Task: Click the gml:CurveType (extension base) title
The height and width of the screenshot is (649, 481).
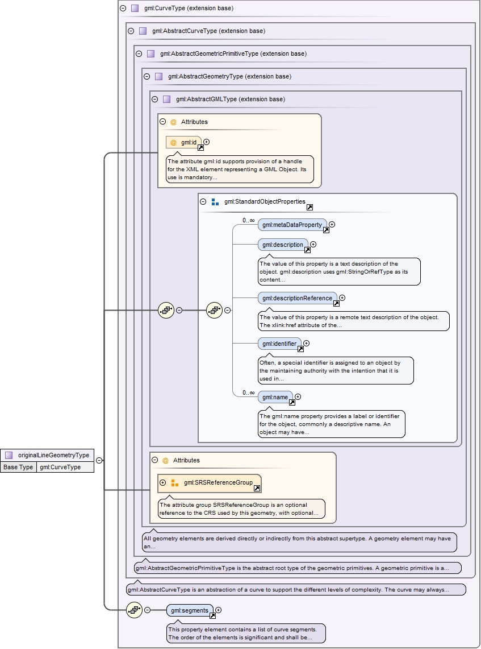Action: tap(189, 8)
